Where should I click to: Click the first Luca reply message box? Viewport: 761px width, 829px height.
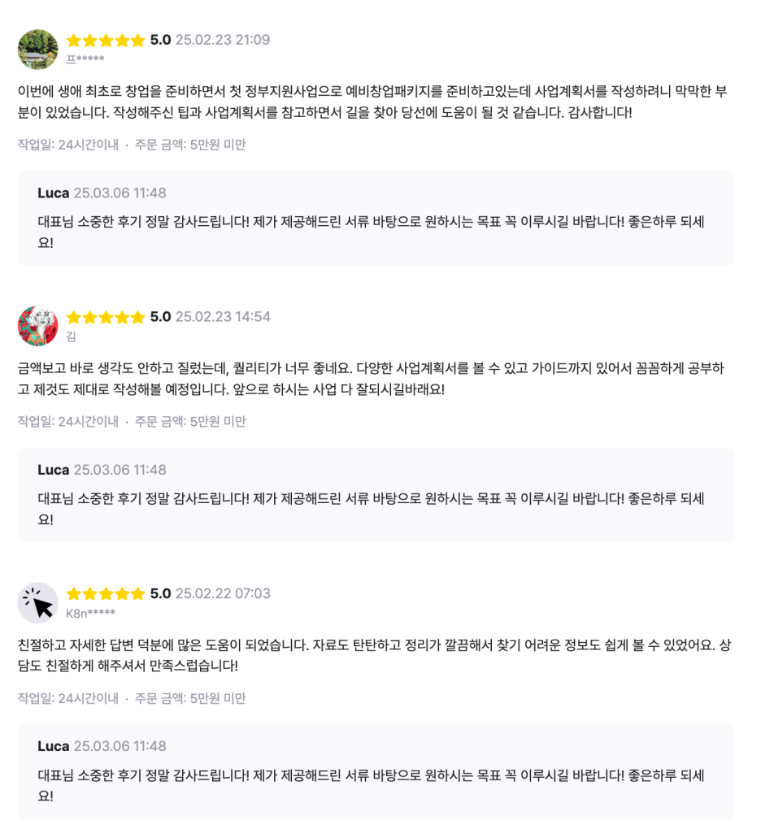point(376,218)
